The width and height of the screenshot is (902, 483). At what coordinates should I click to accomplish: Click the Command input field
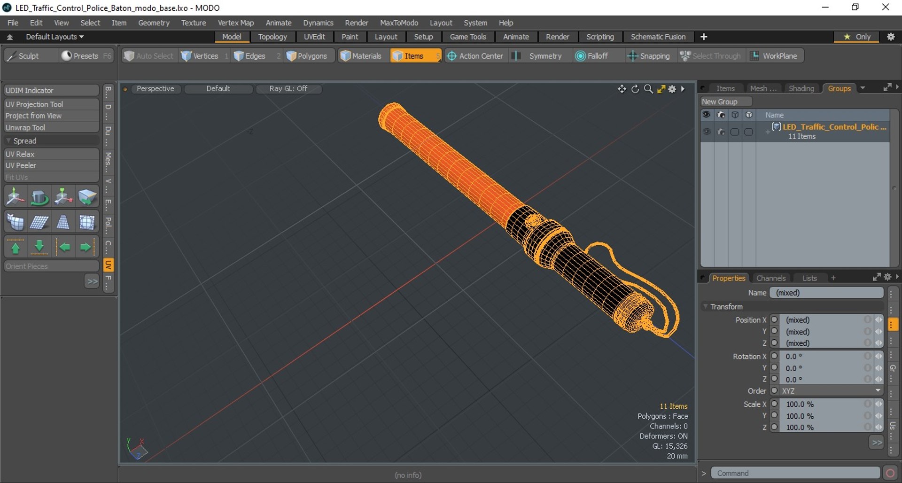click(795, 473)
